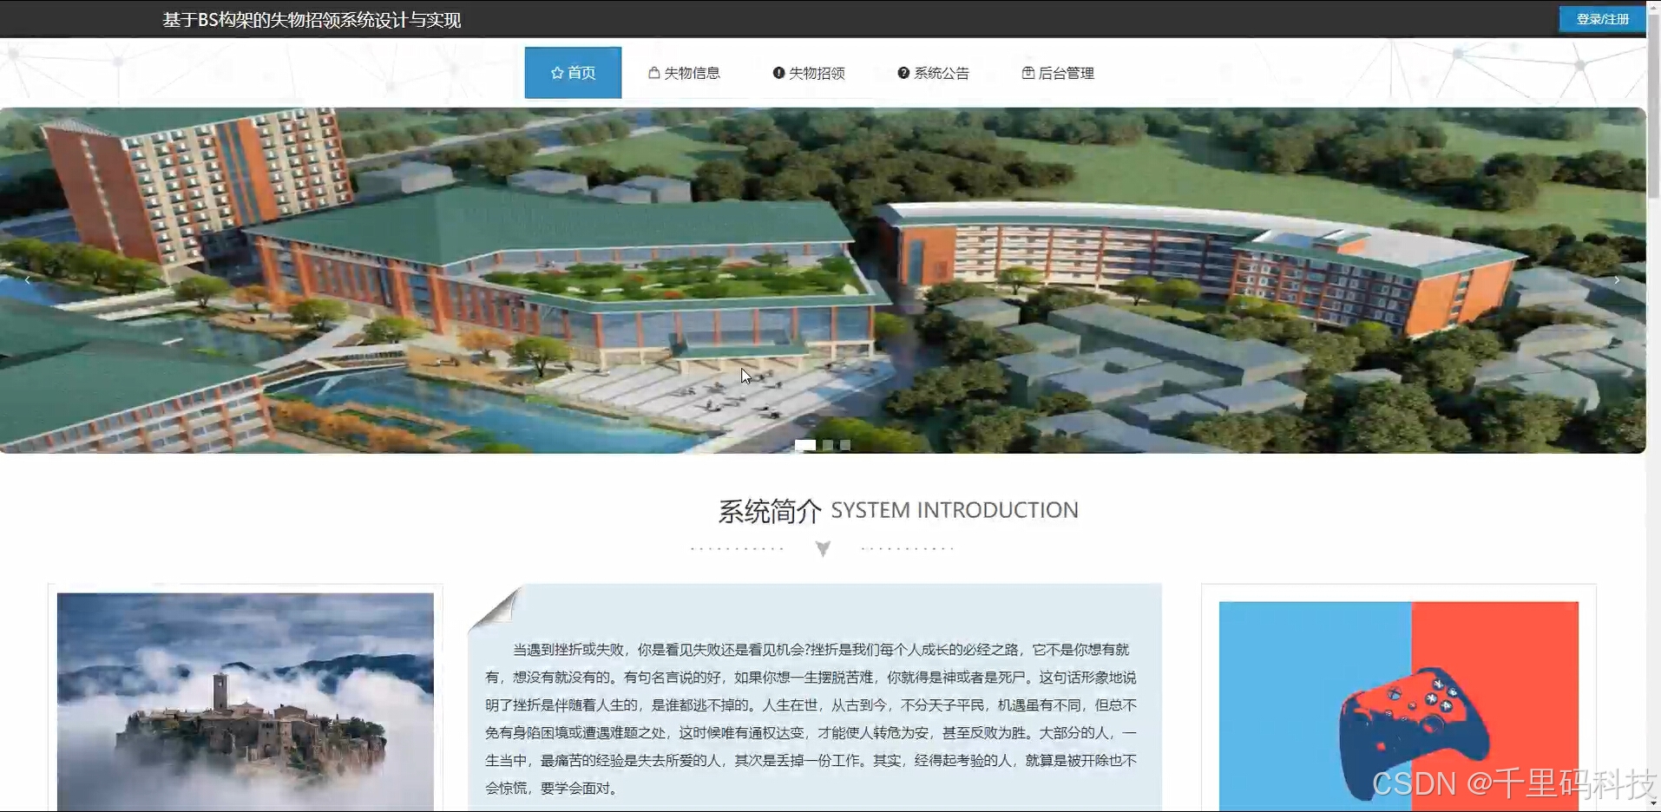
Task: Click the campus banner image
Action: 823,280
